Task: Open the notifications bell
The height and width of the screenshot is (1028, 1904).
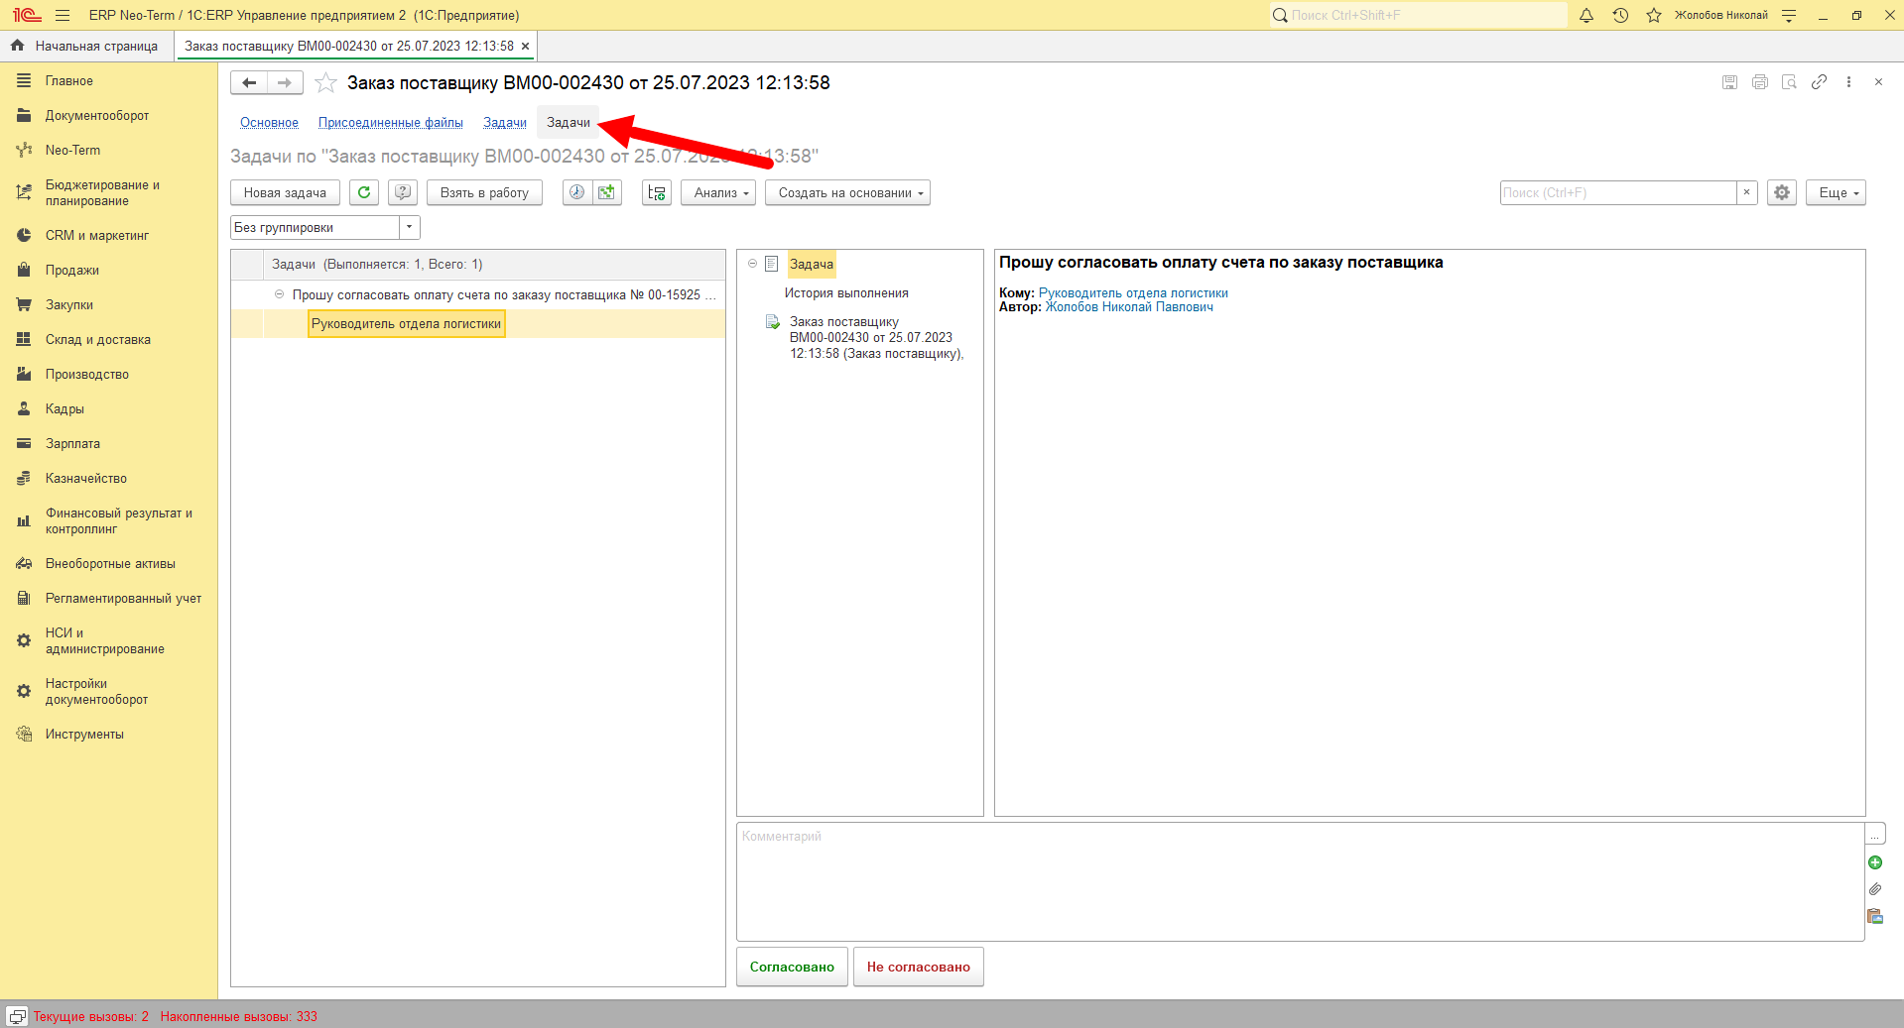Action: click(x=1587, y=15)
